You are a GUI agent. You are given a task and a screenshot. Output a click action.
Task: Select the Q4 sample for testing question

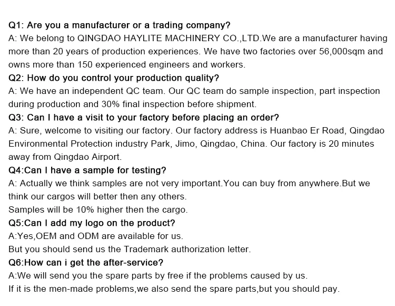[x=87, y=170]
